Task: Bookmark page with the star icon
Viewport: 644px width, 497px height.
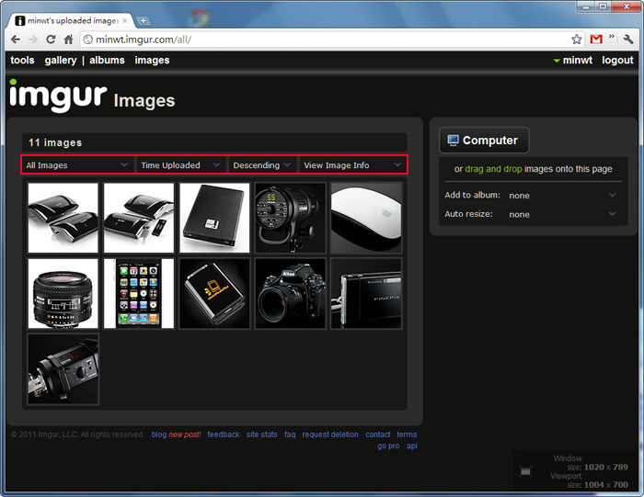Action: [577, 40]
